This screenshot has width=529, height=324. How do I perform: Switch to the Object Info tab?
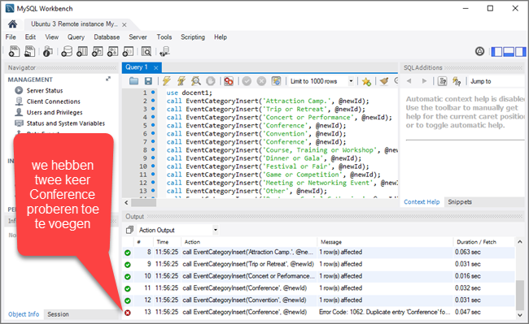tap(24, 314)
